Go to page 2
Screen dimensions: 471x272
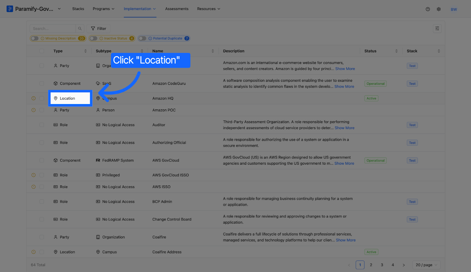pyautogui.click(x=371, y=265)
